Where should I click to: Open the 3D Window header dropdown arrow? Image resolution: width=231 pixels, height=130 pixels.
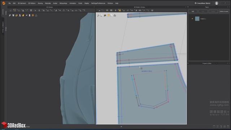59,7
